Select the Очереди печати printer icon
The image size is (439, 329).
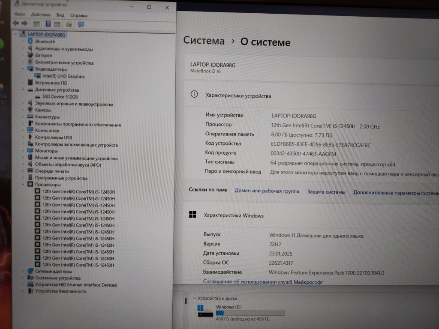30,170
